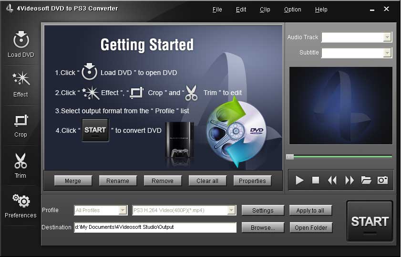Open the File menu
Image resolution: width=401 pixels, height=257 pixels.
point(217,10)
